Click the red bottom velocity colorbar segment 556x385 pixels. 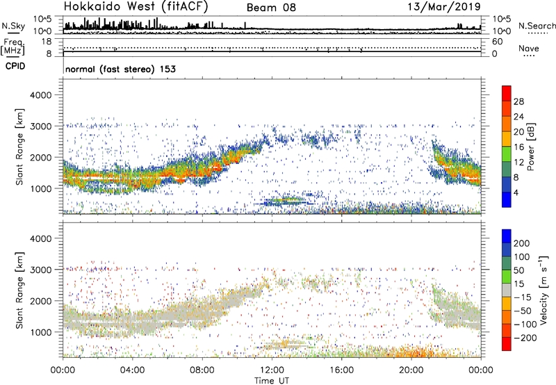pyautogui.click(x=507, y=344)
